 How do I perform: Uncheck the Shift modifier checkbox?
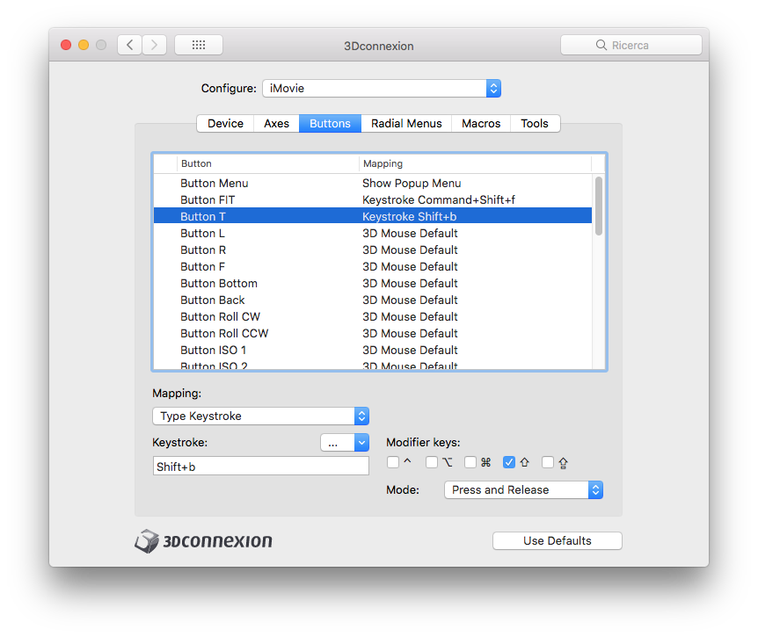coord(509,463)
